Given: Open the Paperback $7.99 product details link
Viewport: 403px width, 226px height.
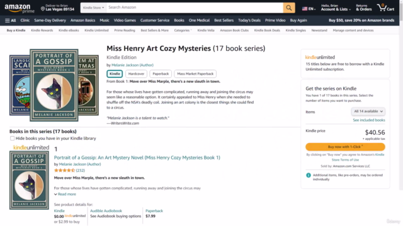Looking at the screenshot, I should pos(154,211).
